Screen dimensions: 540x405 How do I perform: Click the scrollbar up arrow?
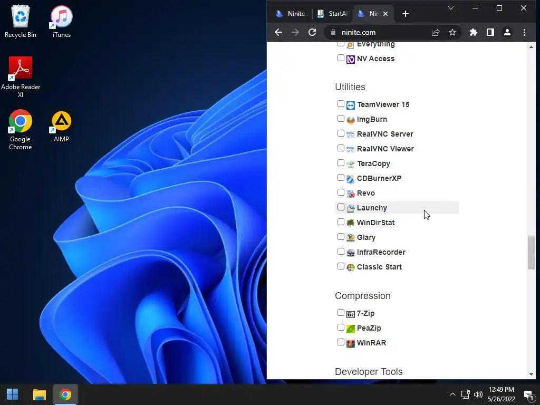pos(531,47)
